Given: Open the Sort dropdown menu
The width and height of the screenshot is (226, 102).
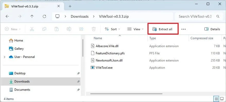Looking at the screenshot, I should coord(112,29).
